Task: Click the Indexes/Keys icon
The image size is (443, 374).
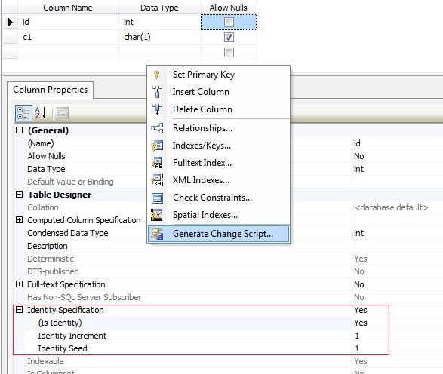Action: tap(157, 146)
